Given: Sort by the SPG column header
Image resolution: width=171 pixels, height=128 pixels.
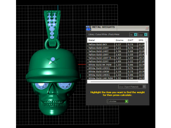Looking at the screenshot, I should [x=141, y=40].
